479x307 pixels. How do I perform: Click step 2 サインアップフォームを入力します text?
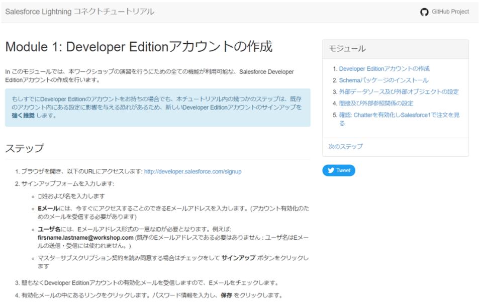(67, 184)
